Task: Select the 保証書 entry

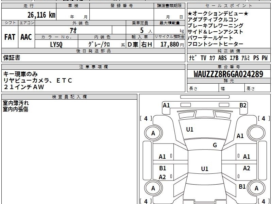Action: point(12,57)
